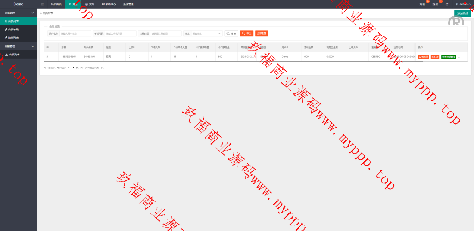
Task: Open the 会员等级 sidebar item
Action: click(x=12, y=29)
